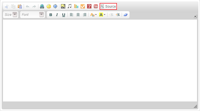Open the yellow background color picker
The height and width of the screenshot is (111, 200).
tap(102, 15)
